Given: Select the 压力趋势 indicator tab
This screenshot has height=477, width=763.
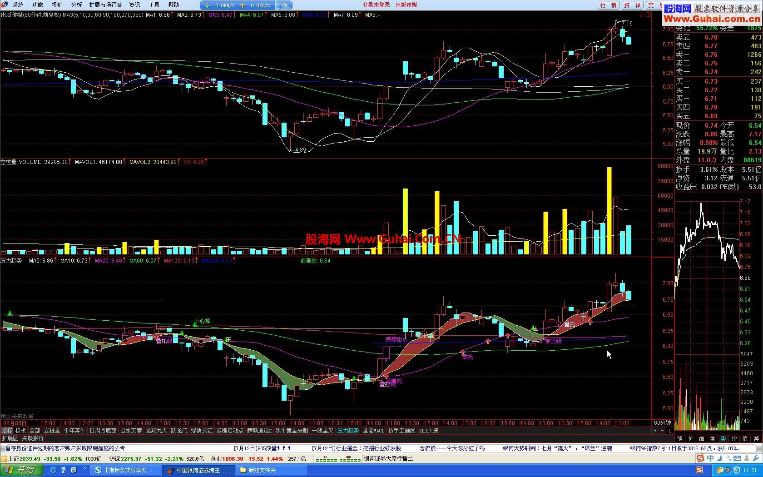Looking at the screenshot, I should (x=348, y=430).
